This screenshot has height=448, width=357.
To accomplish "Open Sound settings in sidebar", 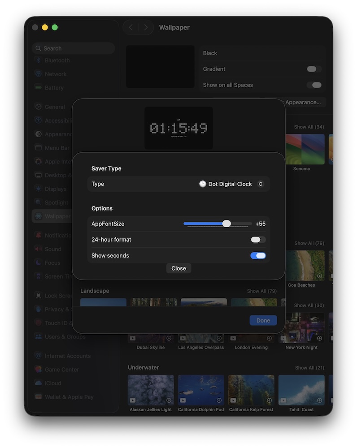I will [52, 249].
